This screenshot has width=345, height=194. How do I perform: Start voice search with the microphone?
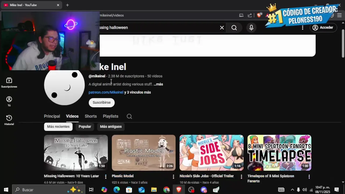251,27
